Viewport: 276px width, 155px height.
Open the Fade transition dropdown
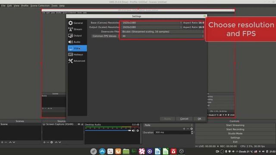tap(168, 125)
